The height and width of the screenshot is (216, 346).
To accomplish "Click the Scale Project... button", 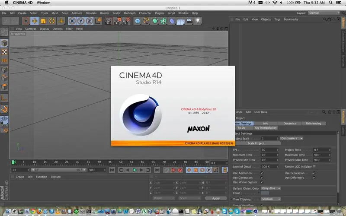I will (257, 143).
